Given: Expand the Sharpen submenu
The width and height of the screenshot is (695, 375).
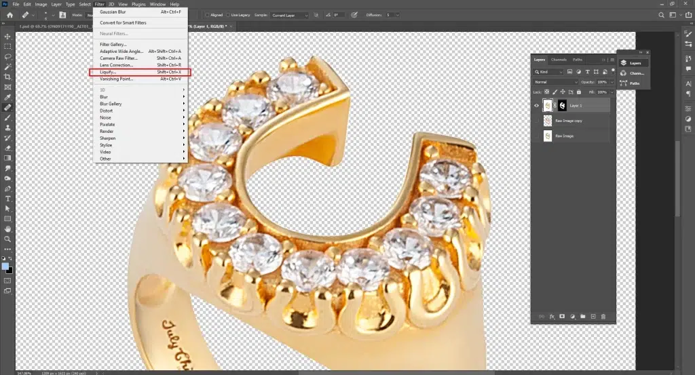Looking at the screenshot, I should 141,138.
